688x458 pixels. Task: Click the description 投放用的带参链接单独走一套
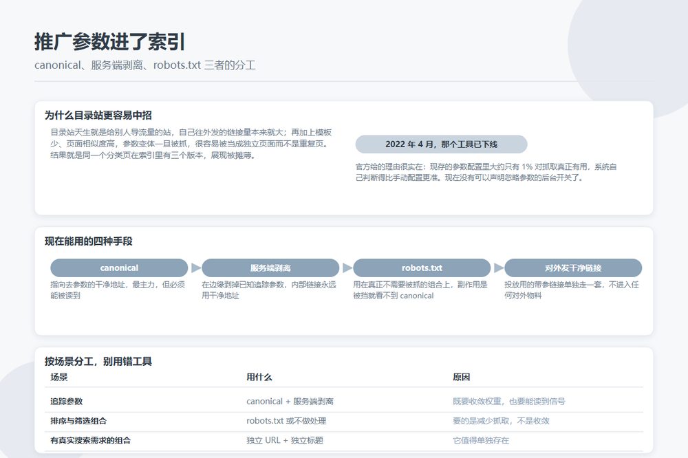pos(572,290)
